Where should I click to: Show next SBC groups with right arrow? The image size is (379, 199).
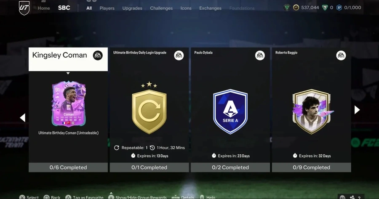point(357,110)
